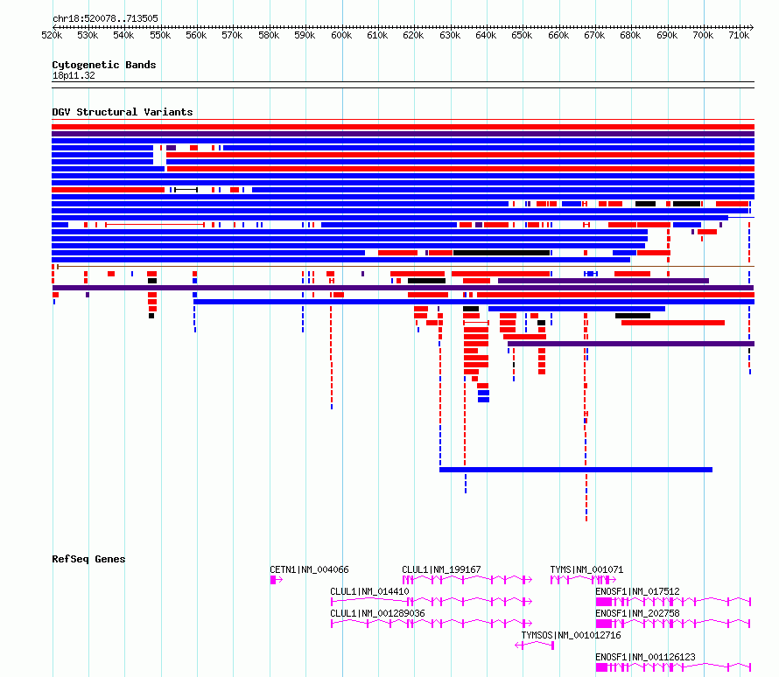Click the CETN1 gene glyph
The height and width of the screenshot is (677, 779).
pos(277,580)
